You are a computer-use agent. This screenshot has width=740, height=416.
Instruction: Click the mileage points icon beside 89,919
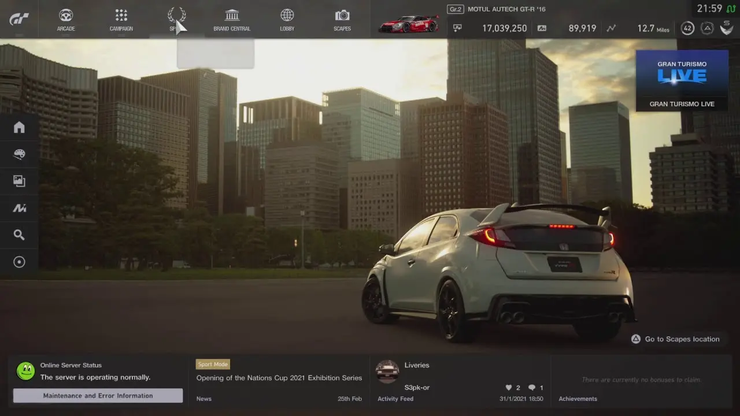click(x=542, y=28)
